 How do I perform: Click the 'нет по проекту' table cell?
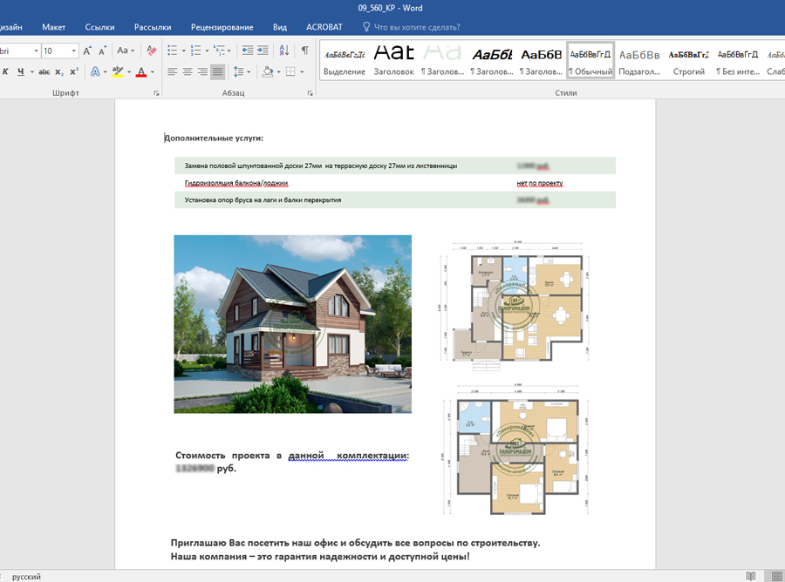click(x=540, y=183)
